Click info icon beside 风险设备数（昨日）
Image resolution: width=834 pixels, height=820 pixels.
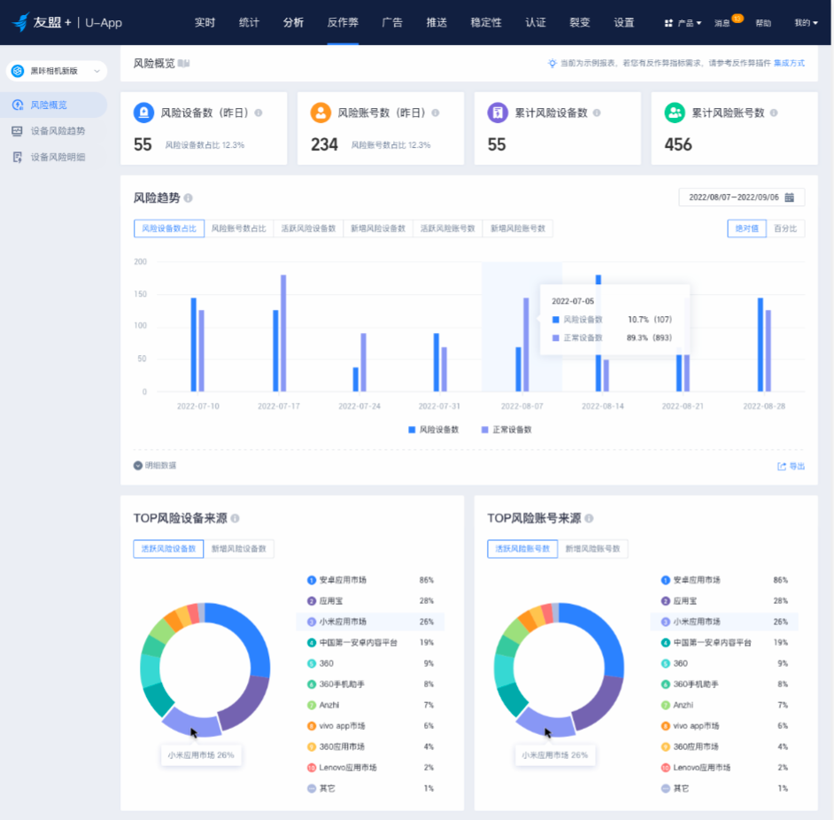pyautogui.click(x=259, y=112)
